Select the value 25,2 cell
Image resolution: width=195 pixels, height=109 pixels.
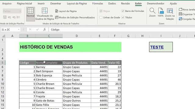[x=115, y=101]
